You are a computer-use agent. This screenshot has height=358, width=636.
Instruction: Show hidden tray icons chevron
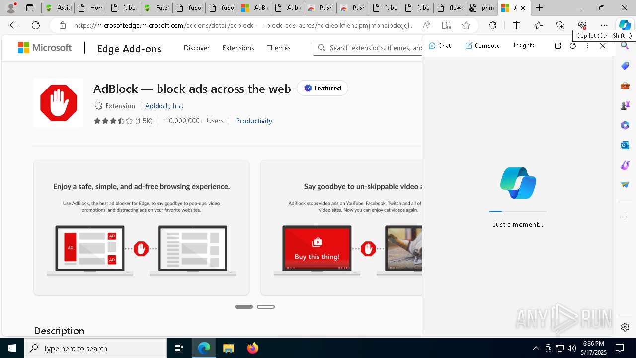536,348
